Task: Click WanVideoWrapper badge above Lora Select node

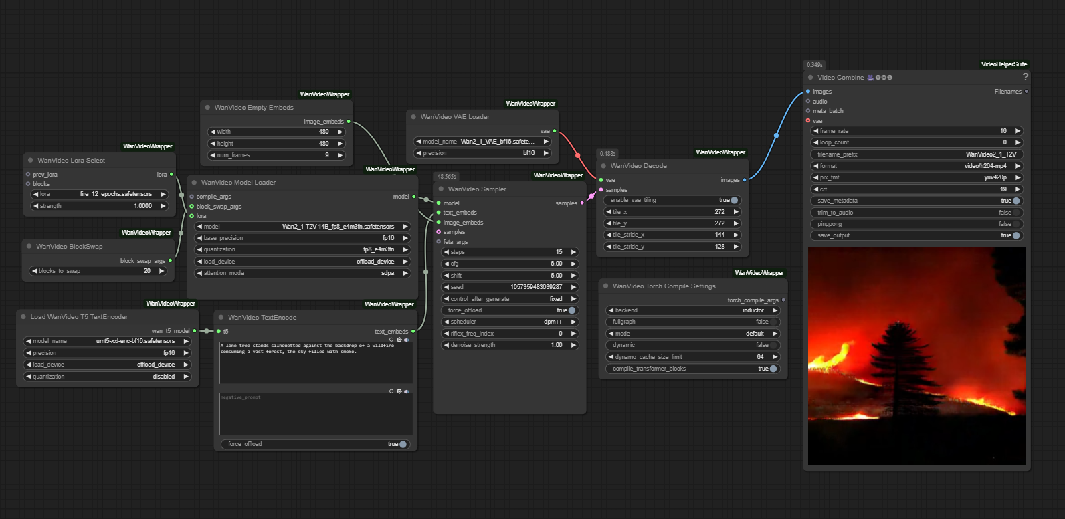Action: (147, 146)
